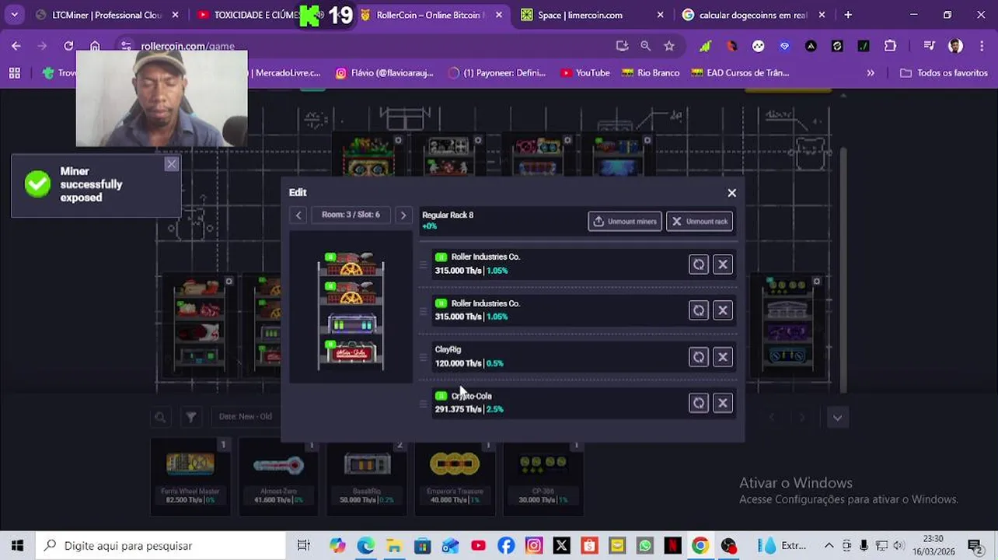Viewport: 998px width, 560px height.
Task: Switch to the Space | limercoin.com tab
Action: click(x=579, y=15)
